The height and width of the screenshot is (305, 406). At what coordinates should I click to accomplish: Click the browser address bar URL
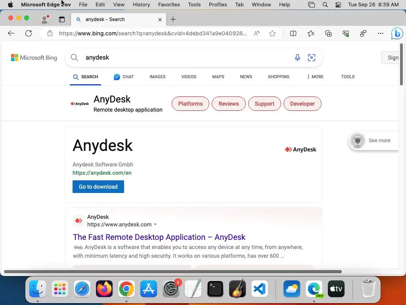pyautogui.click(x=153, y=33)
